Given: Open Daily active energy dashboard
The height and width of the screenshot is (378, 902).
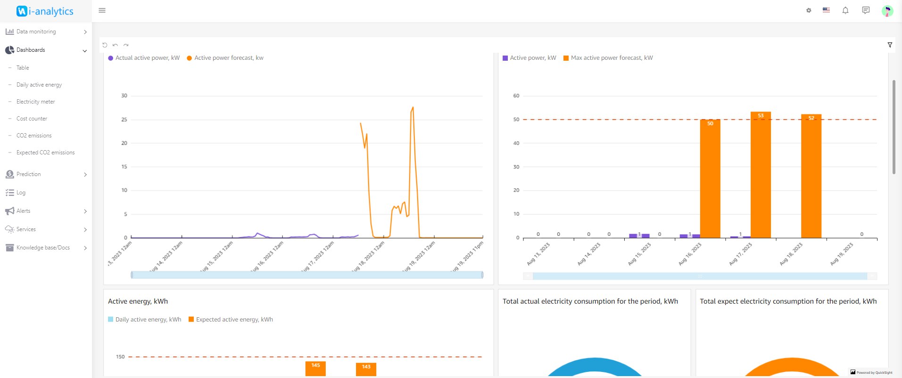Looking at the screenshot, I should pos(39,85).
